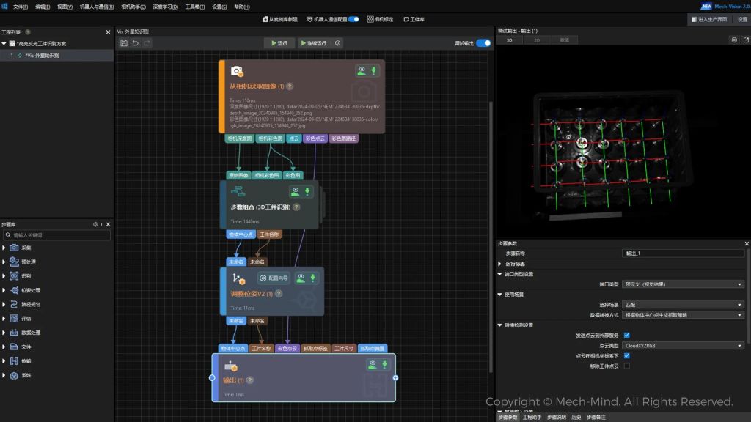This screenshot has height=422, width=751.
Task: Click download arrow icon on 输出 step
Action: tap(384, 364)
